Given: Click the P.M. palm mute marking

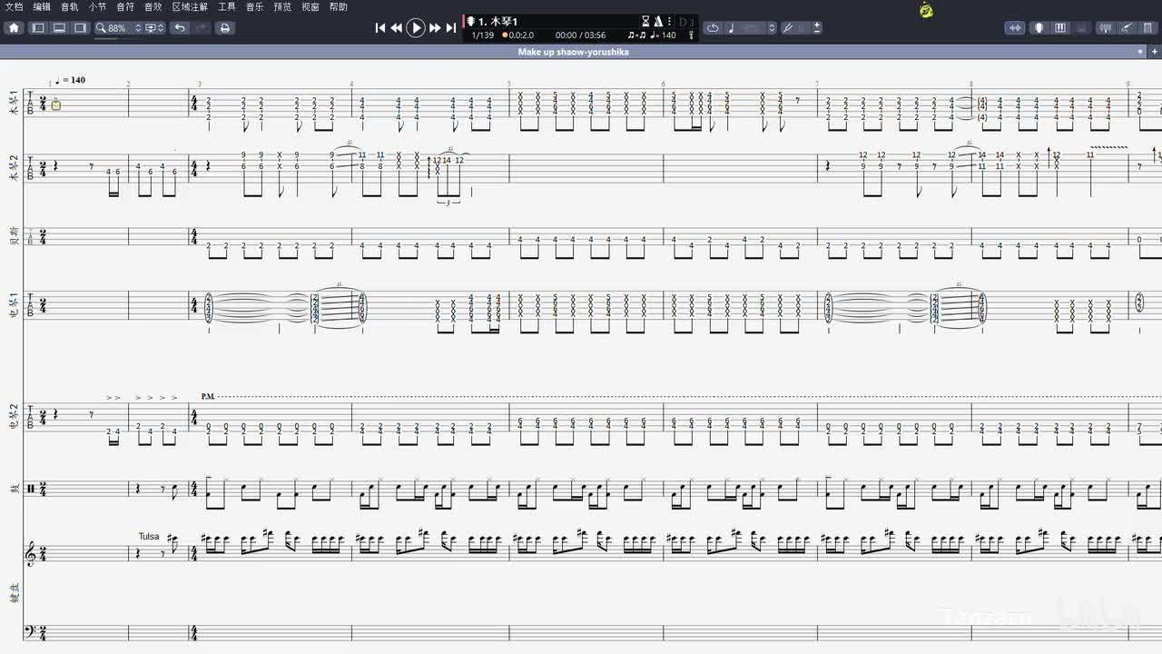Looking at the screenshot, I should point(208,397).
